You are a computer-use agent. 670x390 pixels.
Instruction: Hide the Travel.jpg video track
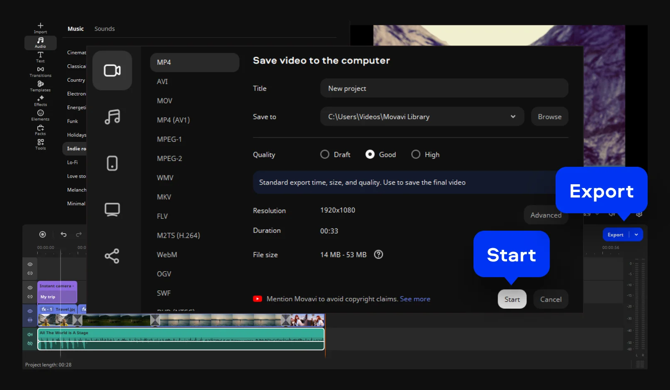click(x=30, y=311)
